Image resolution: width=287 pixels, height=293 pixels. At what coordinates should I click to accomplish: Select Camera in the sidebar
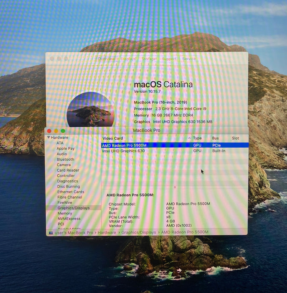[64, 164]
